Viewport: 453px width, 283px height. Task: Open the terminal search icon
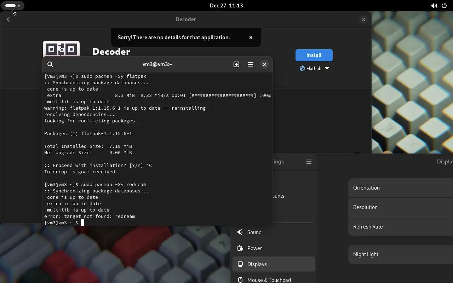pyautogui.click(x=50, y=64)
